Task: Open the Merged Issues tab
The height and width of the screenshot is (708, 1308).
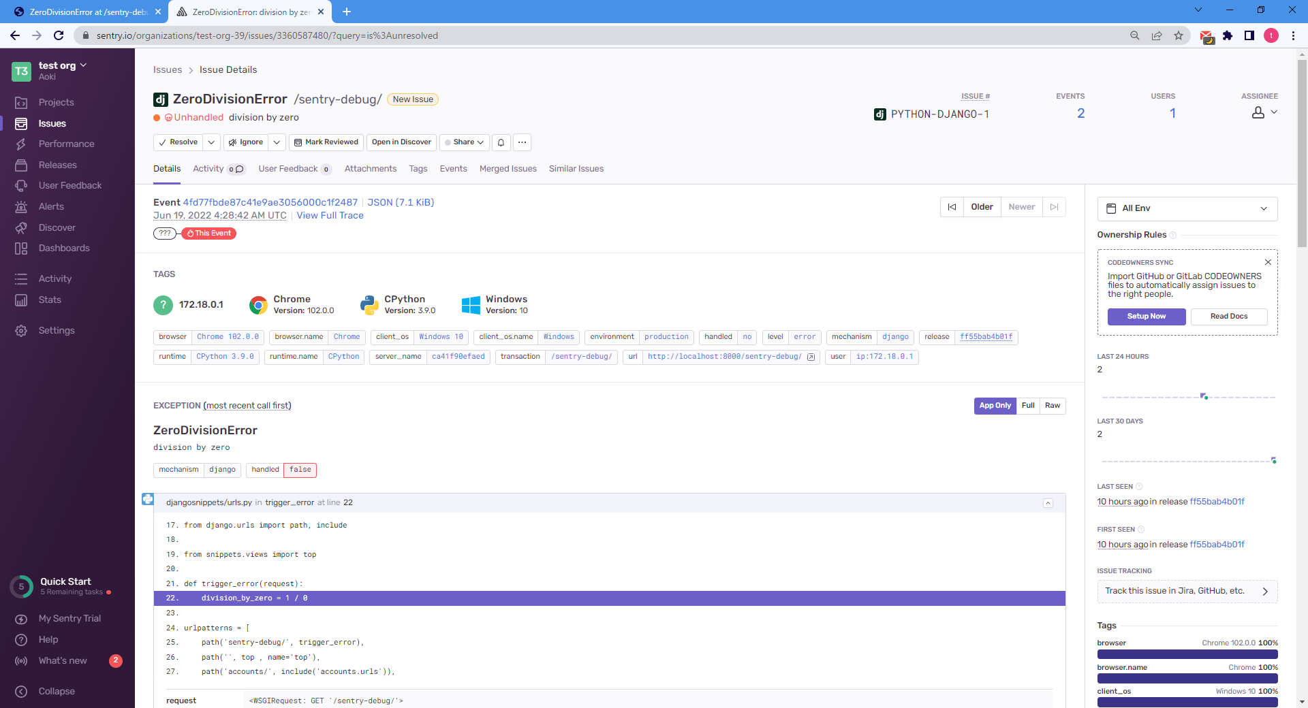Action: pos(508,169)
